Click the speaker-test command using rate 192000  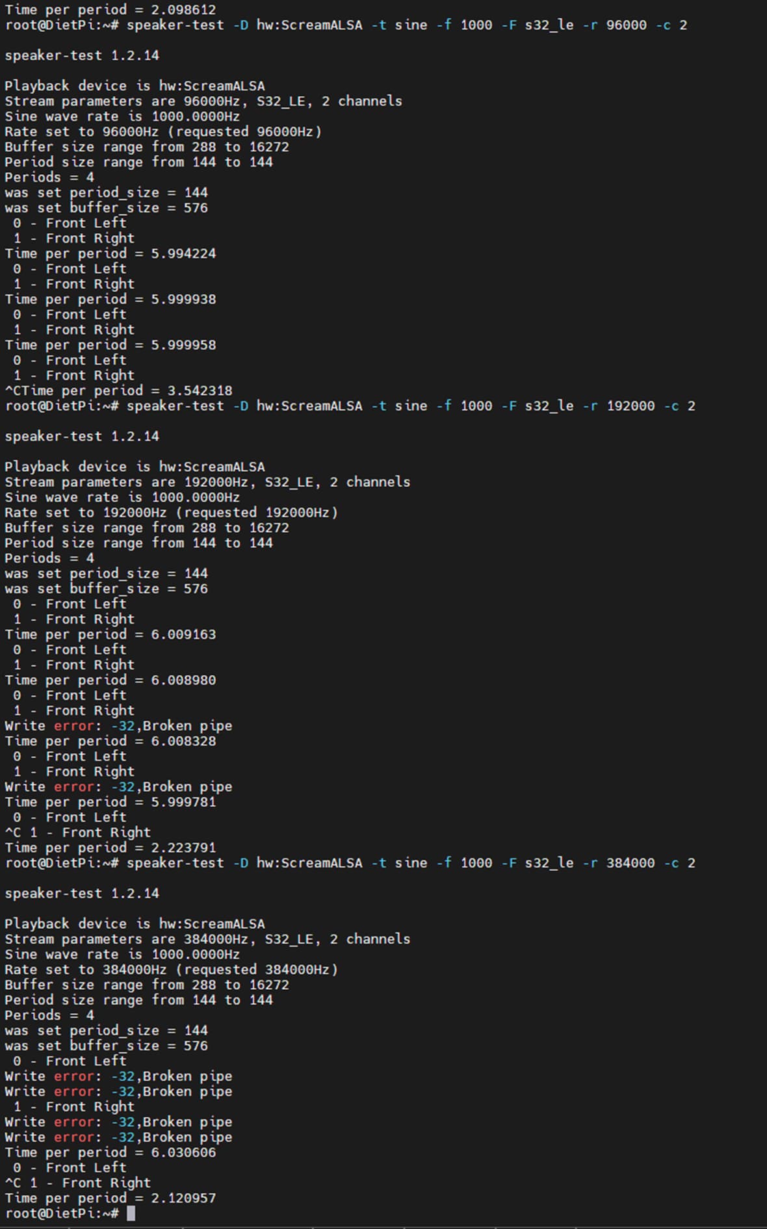point(410,406)
